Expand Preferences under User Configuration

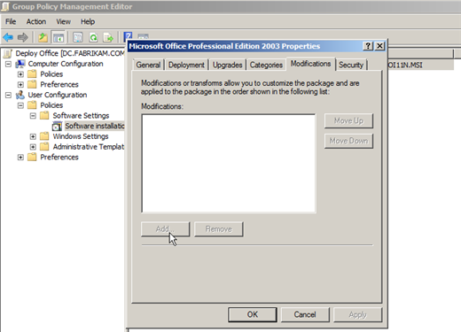pos(20,158)
